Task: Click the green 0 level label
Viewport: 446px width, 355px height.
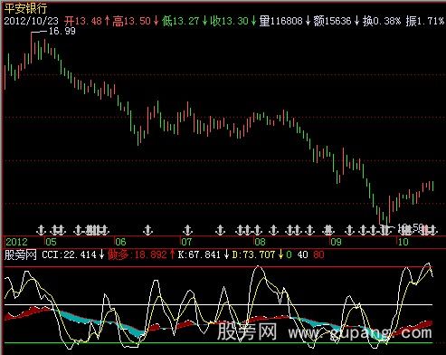Action: tap(289, 254)
